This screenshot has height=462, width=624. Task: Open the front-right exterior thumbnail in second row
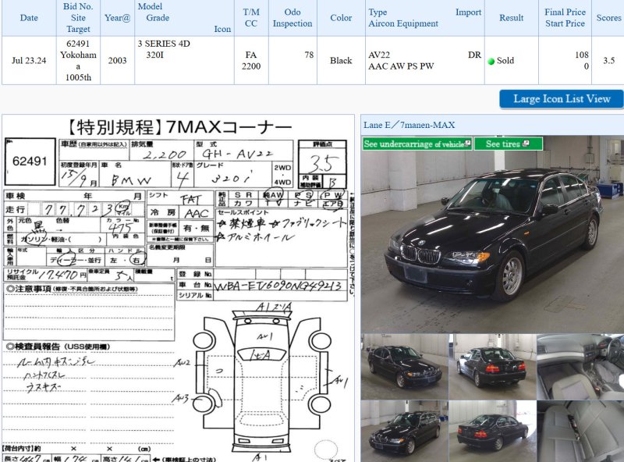(404, 432)
